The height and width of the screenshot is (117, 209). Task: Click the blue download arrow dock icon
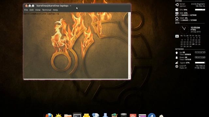tap(105, 115)
